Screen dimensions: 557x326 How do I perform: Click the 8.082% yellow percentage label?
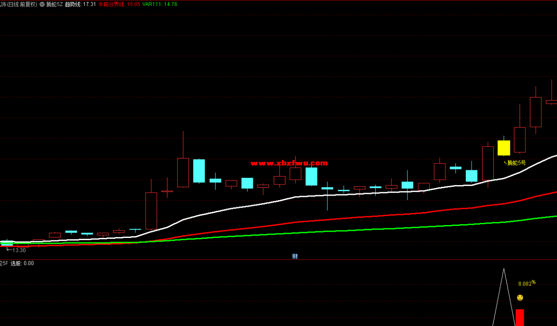(526, 283)
